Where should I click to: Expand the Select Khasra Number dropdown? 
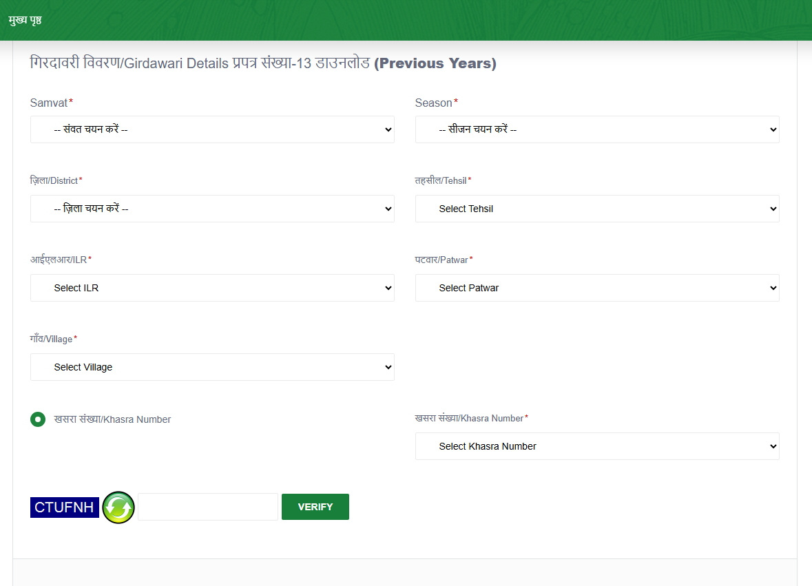tap(596, 446)
